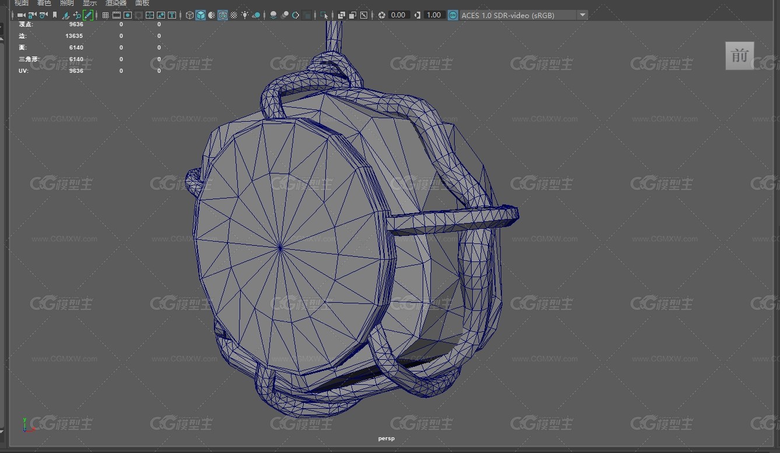780x453 pixels.
Task: Open the 面板 panel menu
Action: tap(142, 3)
